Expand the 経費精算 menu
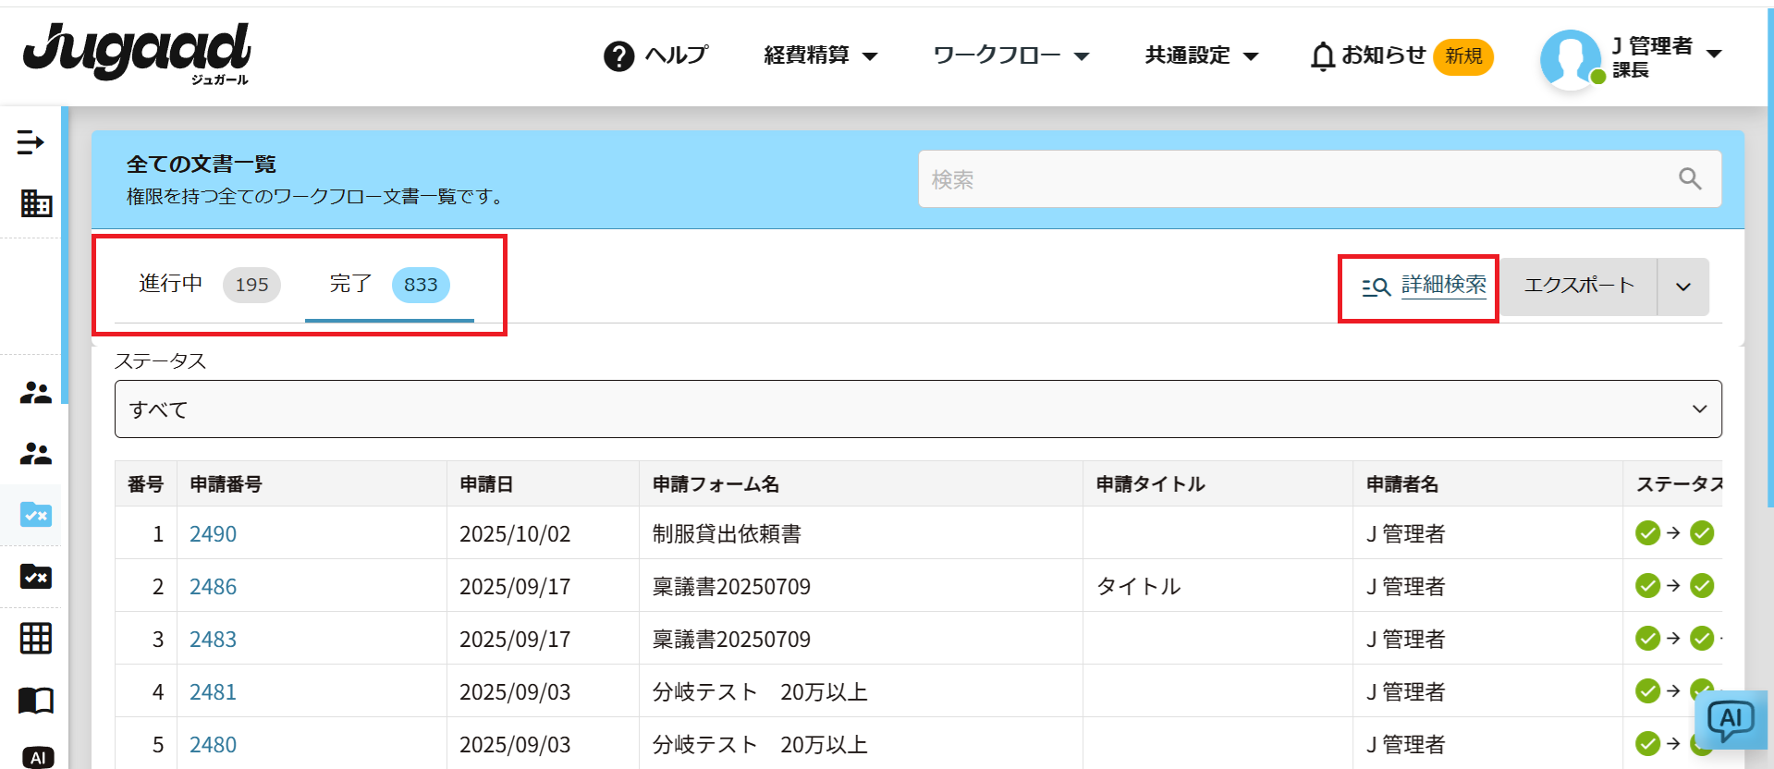Screen dimensions: 1774x769 click(820, 55)
